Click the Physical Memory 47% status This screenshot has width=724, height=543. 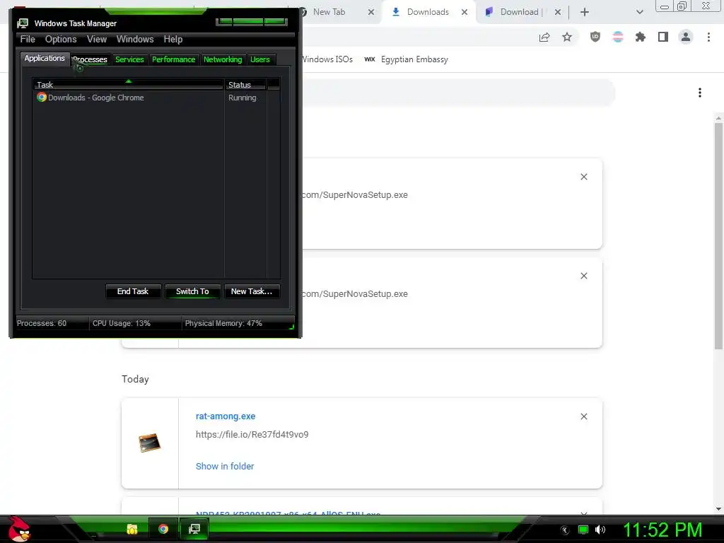pyautogui.click(x=223, y=323)
